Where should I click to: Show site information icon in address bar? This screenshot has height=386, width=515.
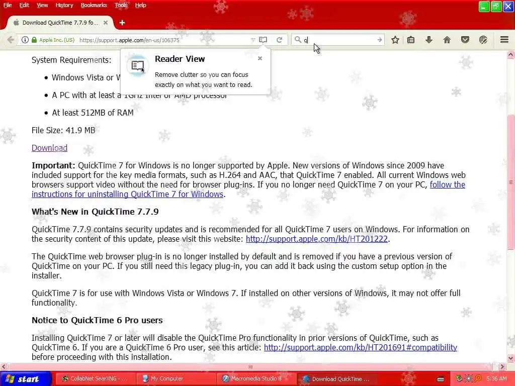(x=25, y=40)
